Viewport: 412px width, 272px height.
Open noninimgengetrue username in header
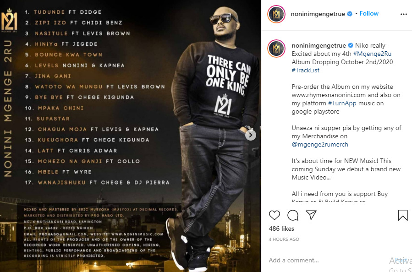(318, 14)
